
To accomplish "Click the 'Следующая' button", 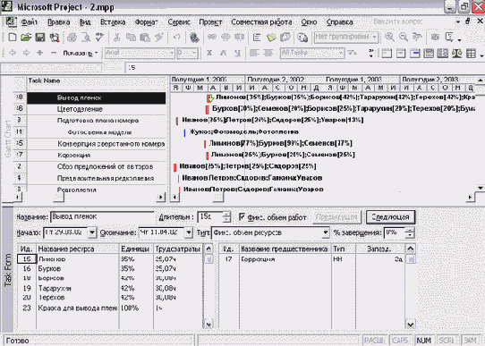I will [x=390, y=217].
